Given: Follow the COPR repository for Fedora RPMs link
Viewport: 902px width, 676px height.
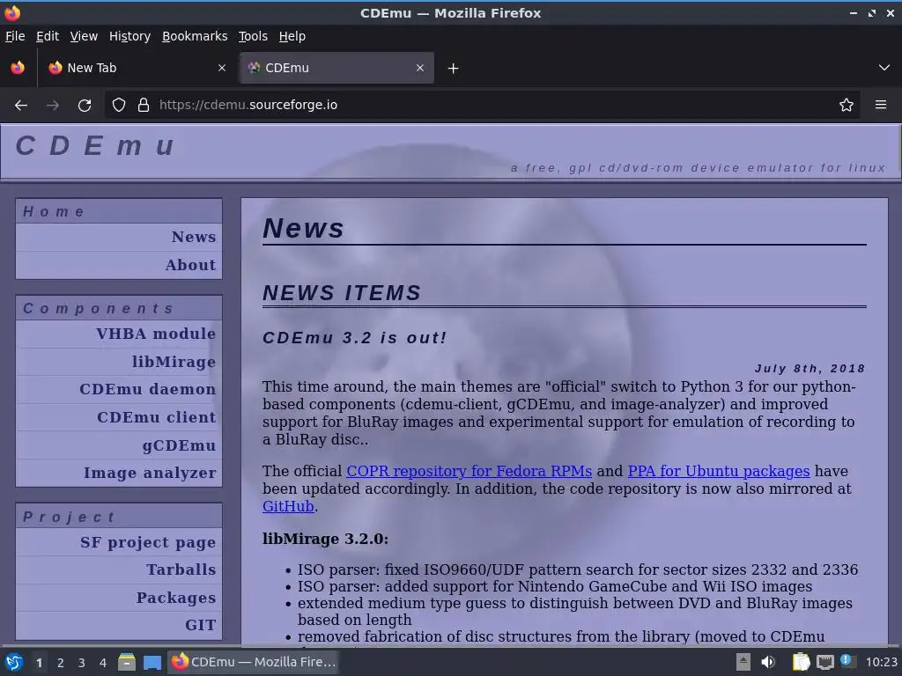Looking at the screenshot, I should 469,472.
